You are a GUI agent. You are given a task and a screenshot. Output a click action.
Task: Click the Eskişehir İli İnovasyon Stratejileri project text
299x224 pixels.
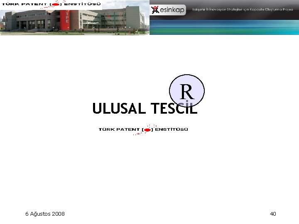[243, 9]
